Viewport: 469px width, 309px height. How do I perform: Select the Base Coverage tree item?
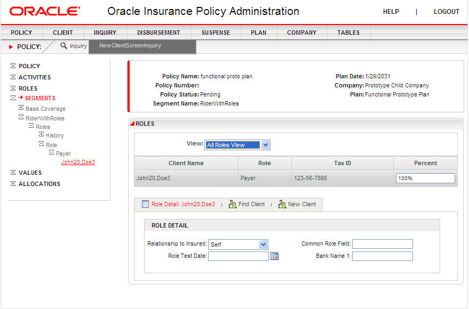(45, 109)
